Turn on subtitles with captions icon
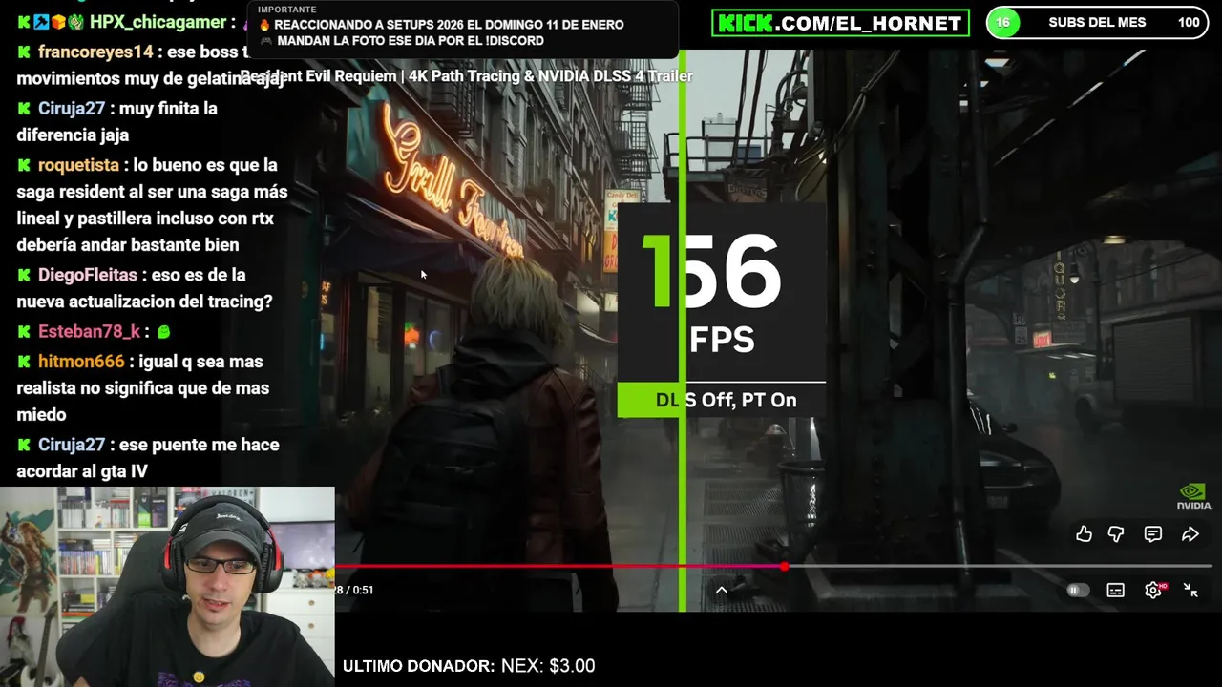The height and width of the screenshot is (687, 1222). coord(1115,591)
